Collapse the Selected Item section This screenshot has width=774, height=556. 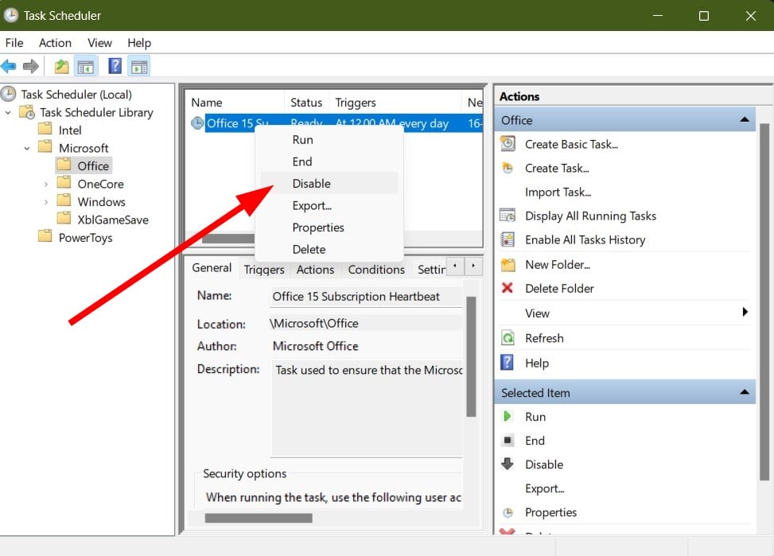pyautogui.click(x=745, y=392)
